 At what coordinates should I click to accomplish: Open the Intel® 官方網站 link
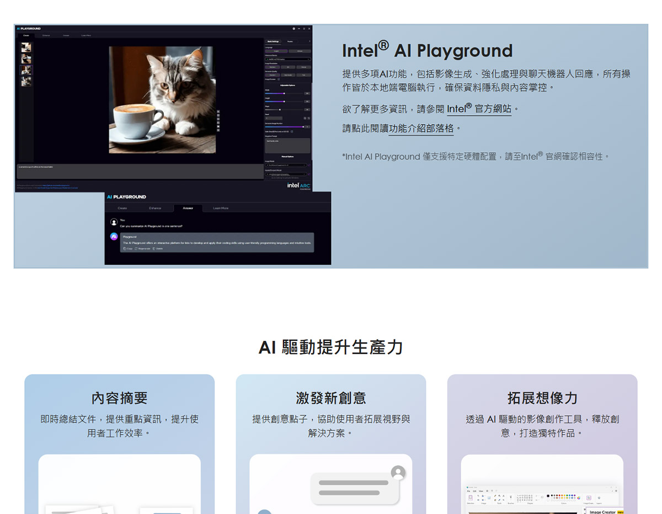click(x=479, y=108)
